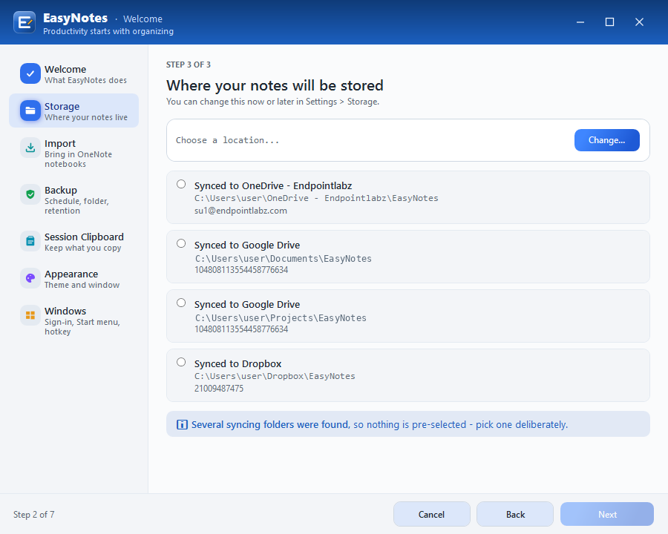This screenshot has width=668, height=534.
Task: Go to the Welcome step
Action: [x=73, y=73]
